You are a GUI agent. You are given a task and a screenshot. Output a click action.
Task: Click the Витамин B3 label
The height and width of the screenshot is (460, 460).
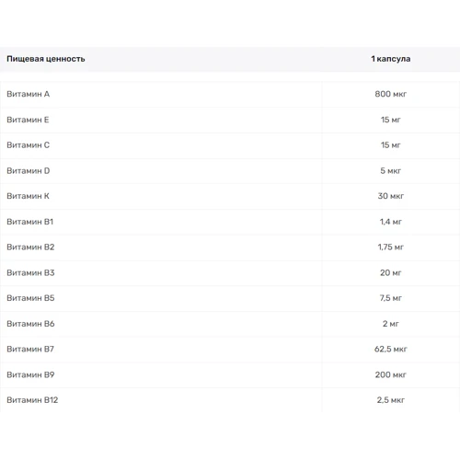coord(30,273)
